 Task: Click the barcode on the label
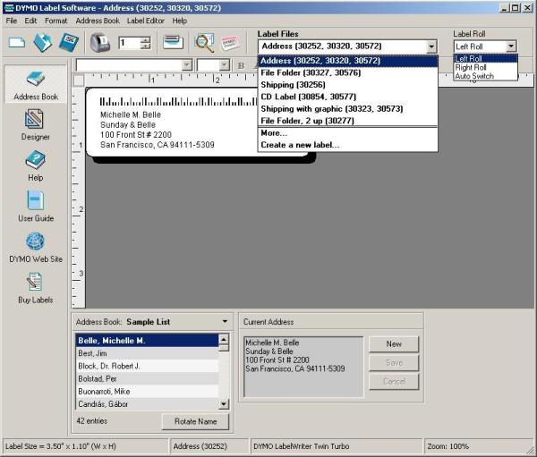point(178,101)
